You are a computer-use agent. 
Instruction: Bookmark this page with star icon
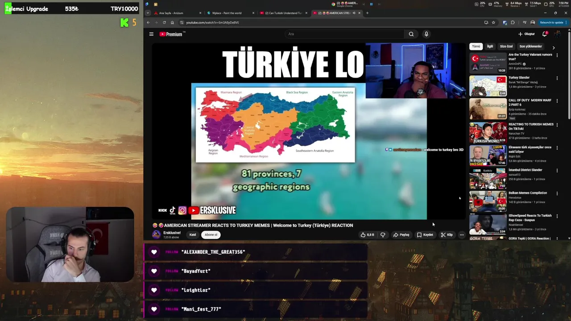[493, 22]
